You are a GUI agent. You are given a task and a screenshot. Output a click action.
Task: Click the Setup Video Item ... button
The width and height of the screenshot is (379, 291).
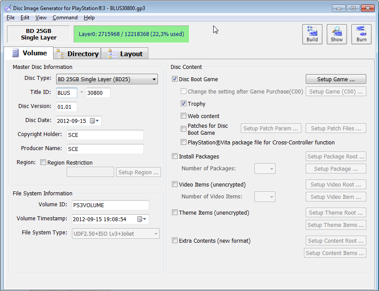coord(336,197)
